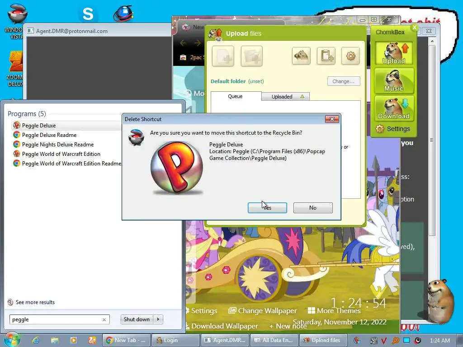Click the browser forward arrow
463x347 pixels.
click(x=197, y=43)
